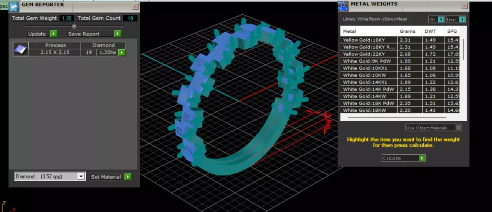Viewport: 492px width, 212px height.
Task: Click the green arrow beside Update
Action: [x=53, y=34]
